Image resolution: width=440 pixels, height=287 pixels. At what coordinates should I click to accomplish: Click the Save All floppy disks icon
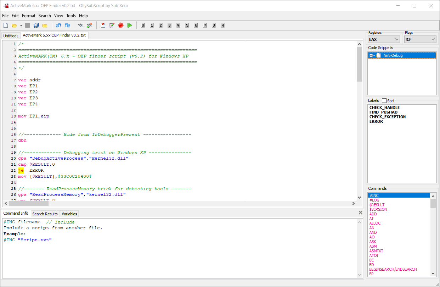(36, 25)
